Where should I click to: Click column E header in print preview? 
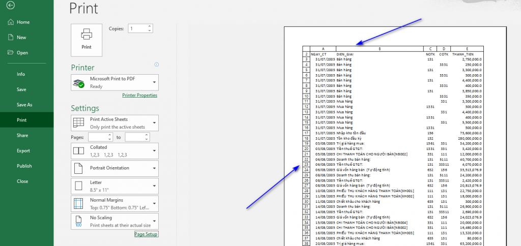(467, 49)
